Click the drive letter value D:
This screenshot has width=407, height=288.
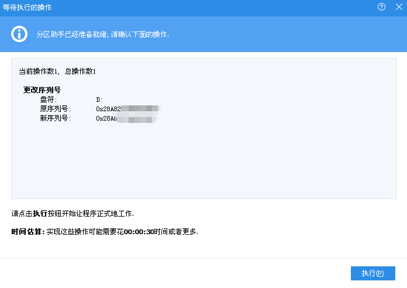pyautogui.click(x=99, y=100)
